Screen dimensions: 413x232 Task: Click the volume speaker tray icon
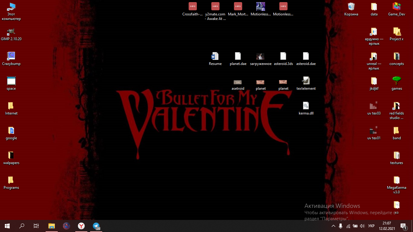[363, 226]
